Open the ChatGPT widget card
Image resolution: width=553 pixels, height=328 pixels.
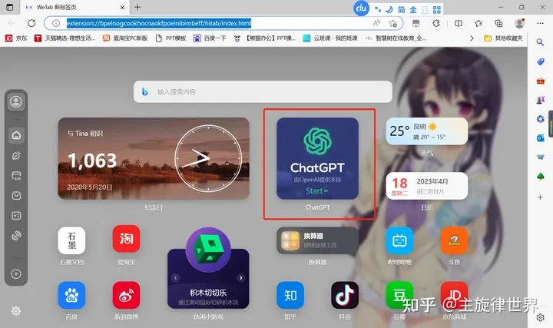[317, 158]
